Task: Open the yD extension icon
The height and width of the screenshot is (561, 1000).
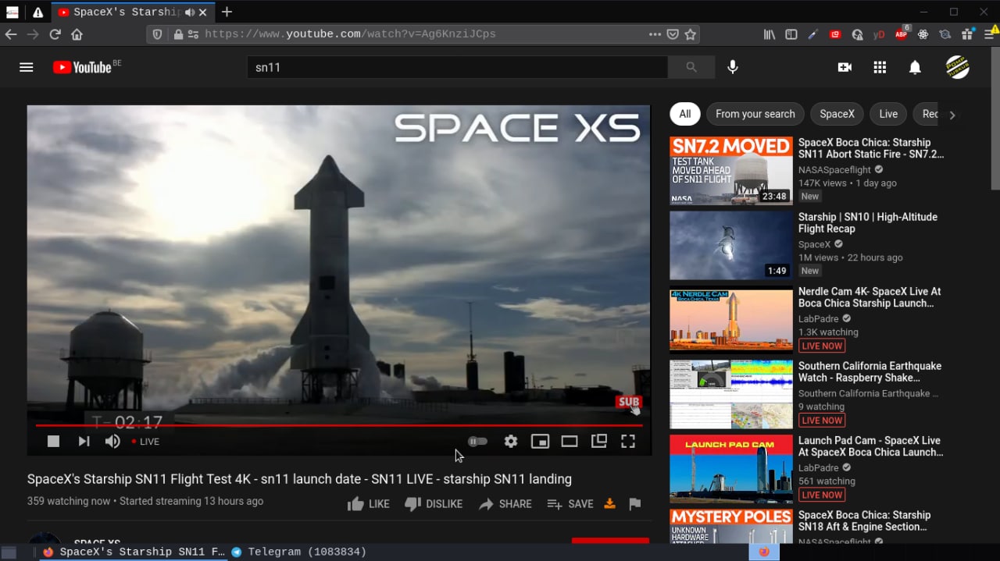Action: click(879, 34)
